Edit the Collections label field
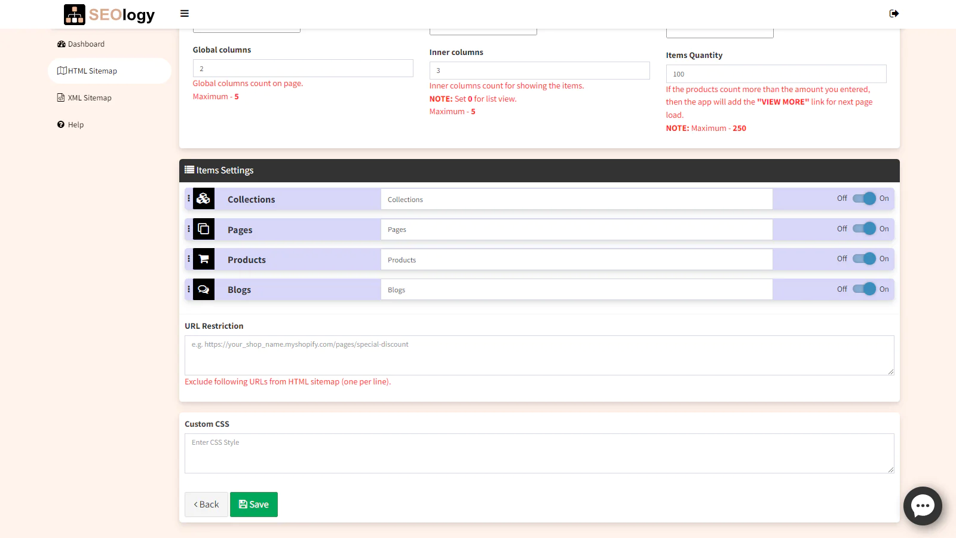The image size is (956, 538). point(577,199)
